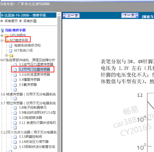Click page icon above 3.6 转速传感器
This screenshot has width=154, height=152.
pos(15,89)
